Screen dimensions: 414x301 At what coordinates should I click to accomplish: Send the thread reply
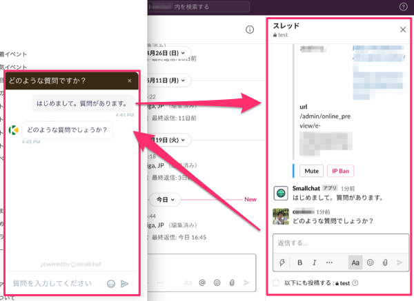400,262
